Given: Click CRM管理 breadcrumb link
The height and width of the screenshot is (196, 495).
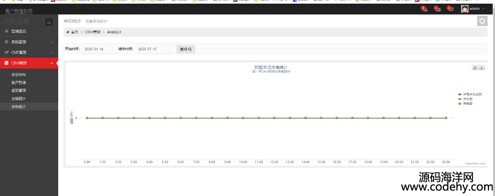Looking at the screenshot, I should pyautogui.click(x=93, y=32).
